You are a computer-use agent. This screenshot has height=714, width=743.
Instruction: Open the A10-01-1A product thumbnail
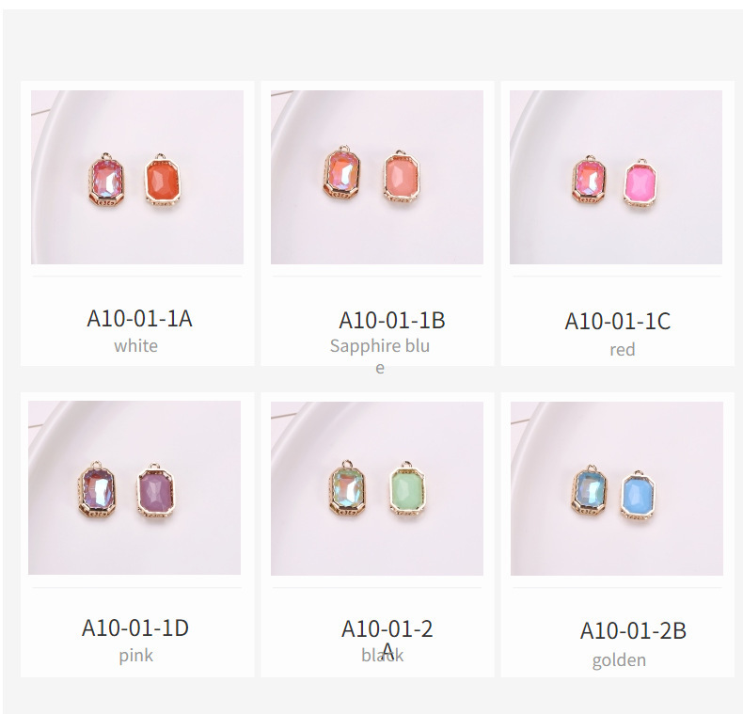137,177
